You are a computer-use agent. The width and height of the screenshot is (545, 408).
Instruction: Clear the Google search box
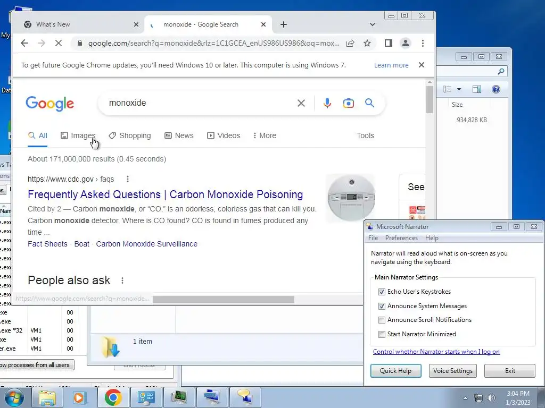301,103
